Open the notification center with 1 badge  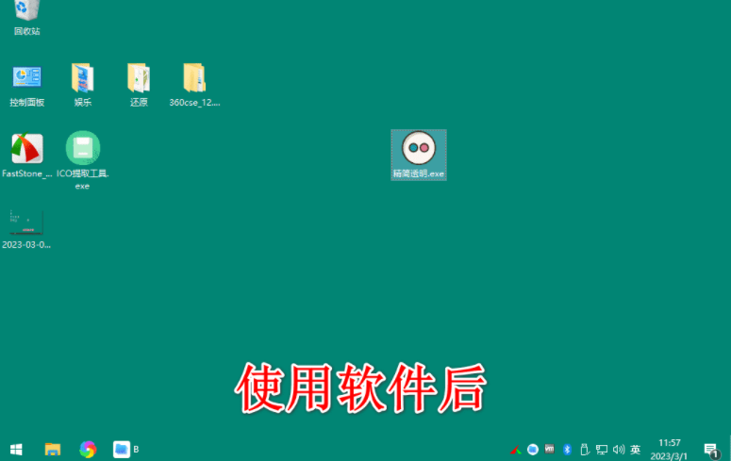coord(710,450)
